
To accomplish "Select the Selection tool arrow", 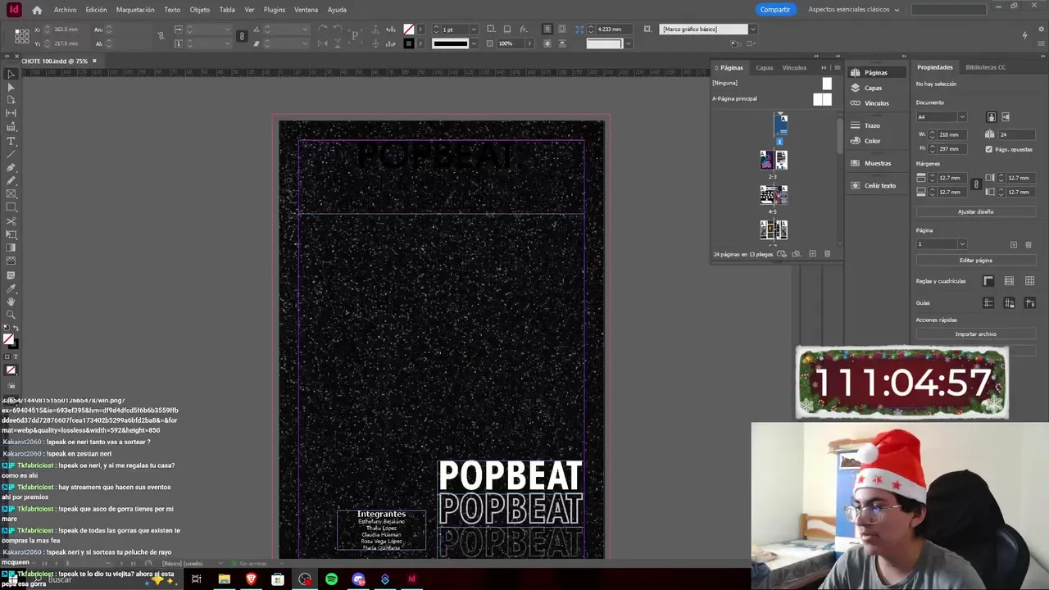I will [x=11, y=75].
